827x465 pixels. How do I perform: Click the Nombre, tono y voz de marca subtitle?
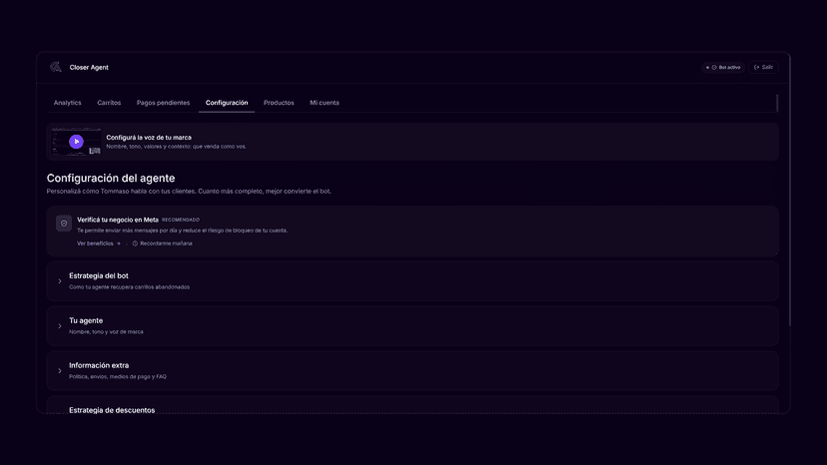pos(106,332)
